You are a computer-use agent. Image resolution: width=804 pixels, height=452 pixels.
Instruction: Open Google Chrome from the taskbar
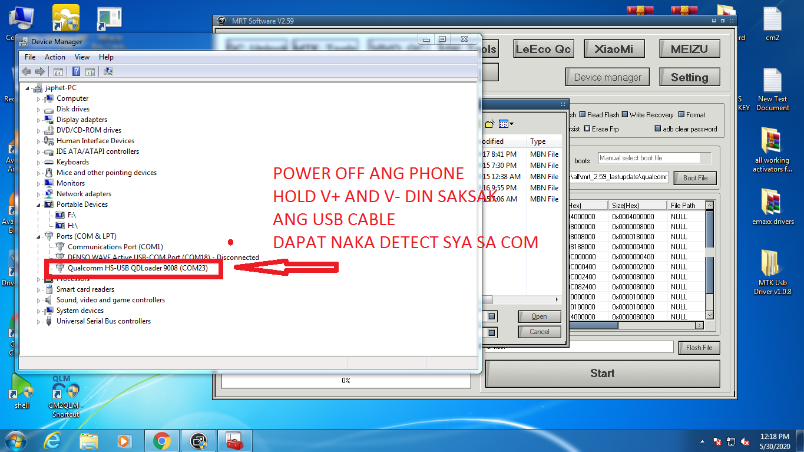161,440
